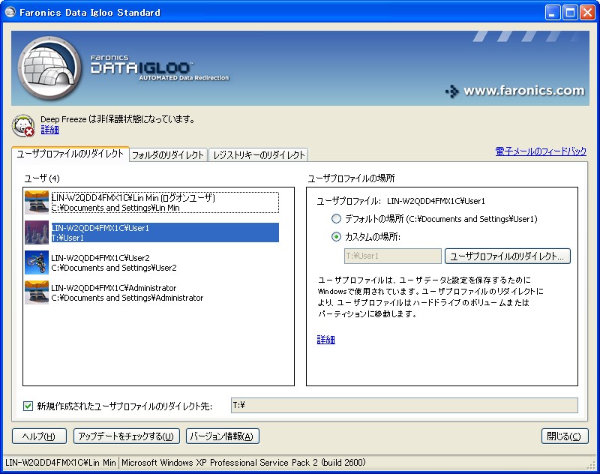Image resolution: width=600 pixels, height=474 pixels.
Task: Open the 電子メールのフィードバック link
Action: click(541, 151)
